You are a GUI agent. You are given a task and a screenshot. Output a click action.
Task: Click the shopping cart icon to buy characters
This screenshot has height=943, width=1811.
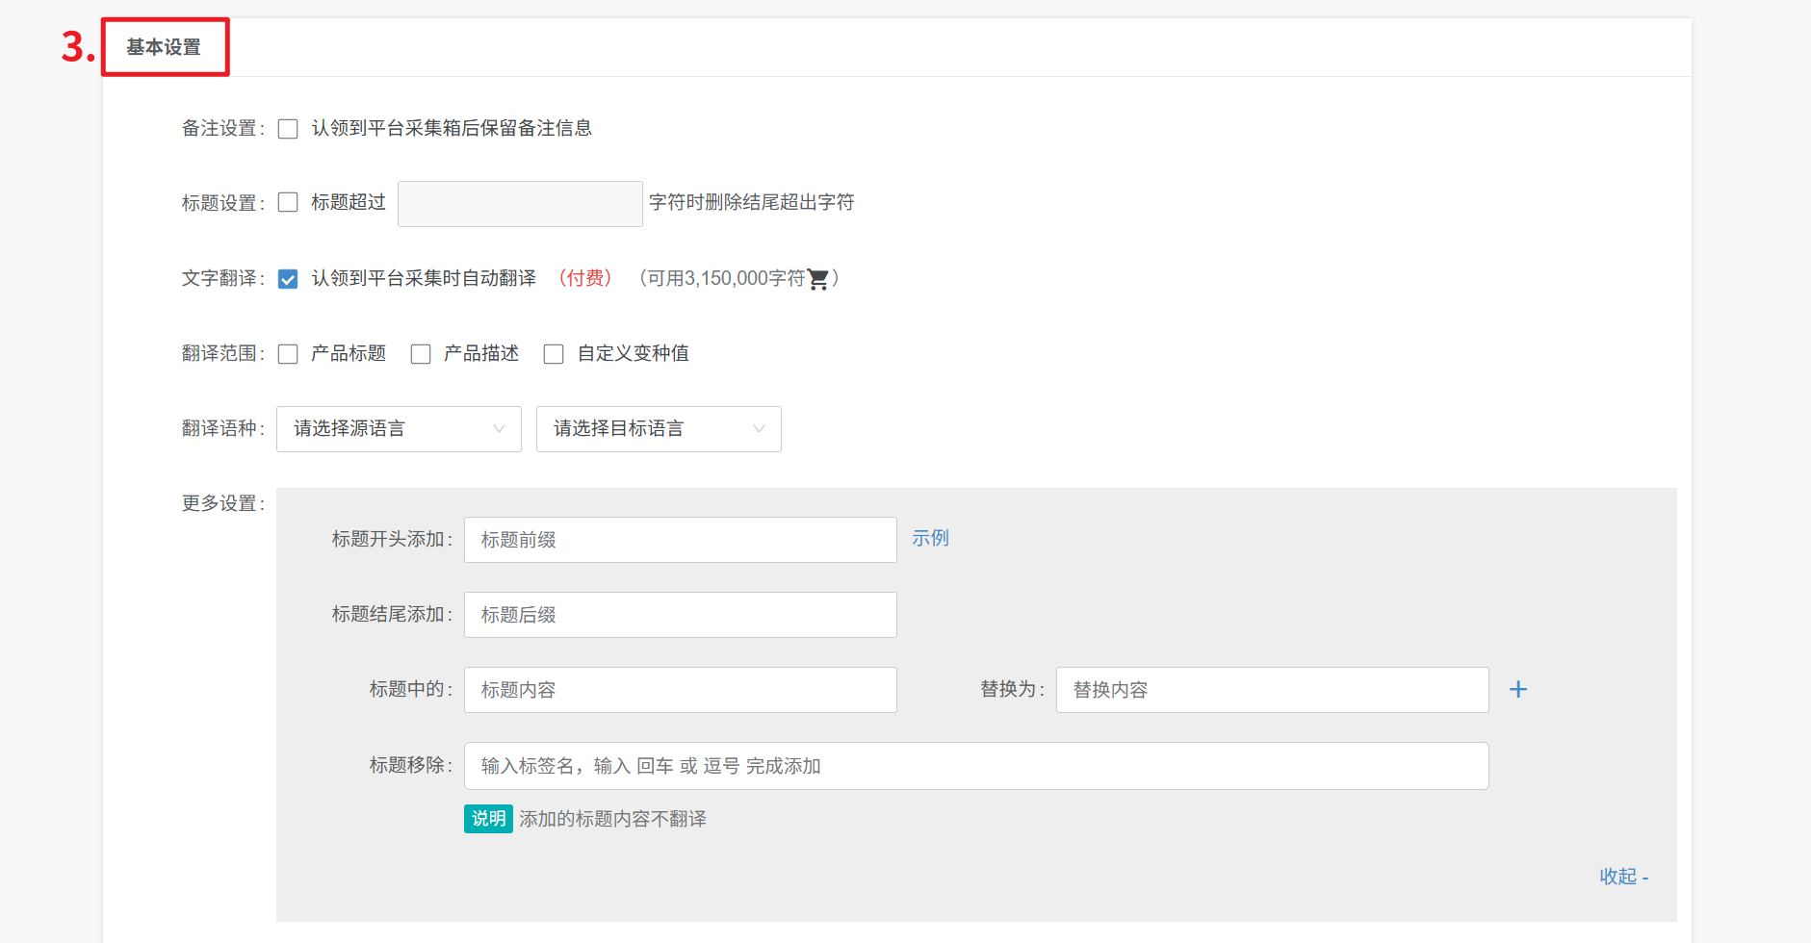(818, 279)
